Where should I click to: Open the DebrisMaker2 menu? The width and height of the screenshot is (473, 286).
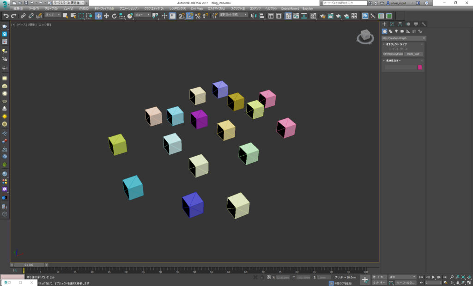pos(290,8)
